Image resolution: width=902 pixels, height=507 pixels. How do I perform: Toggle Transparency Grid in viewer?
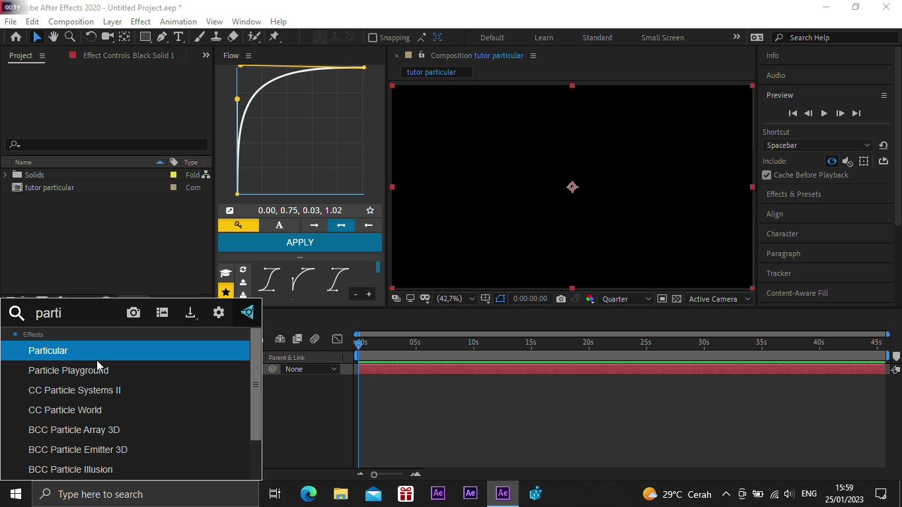pos(677,299)
